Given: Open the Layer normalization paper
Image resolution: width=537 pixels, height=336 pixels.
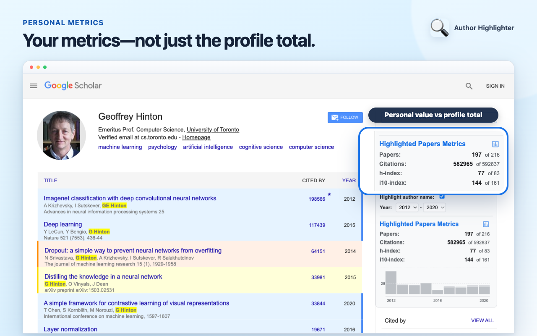Looking at the screenshot, I should [x=70, y=329].
